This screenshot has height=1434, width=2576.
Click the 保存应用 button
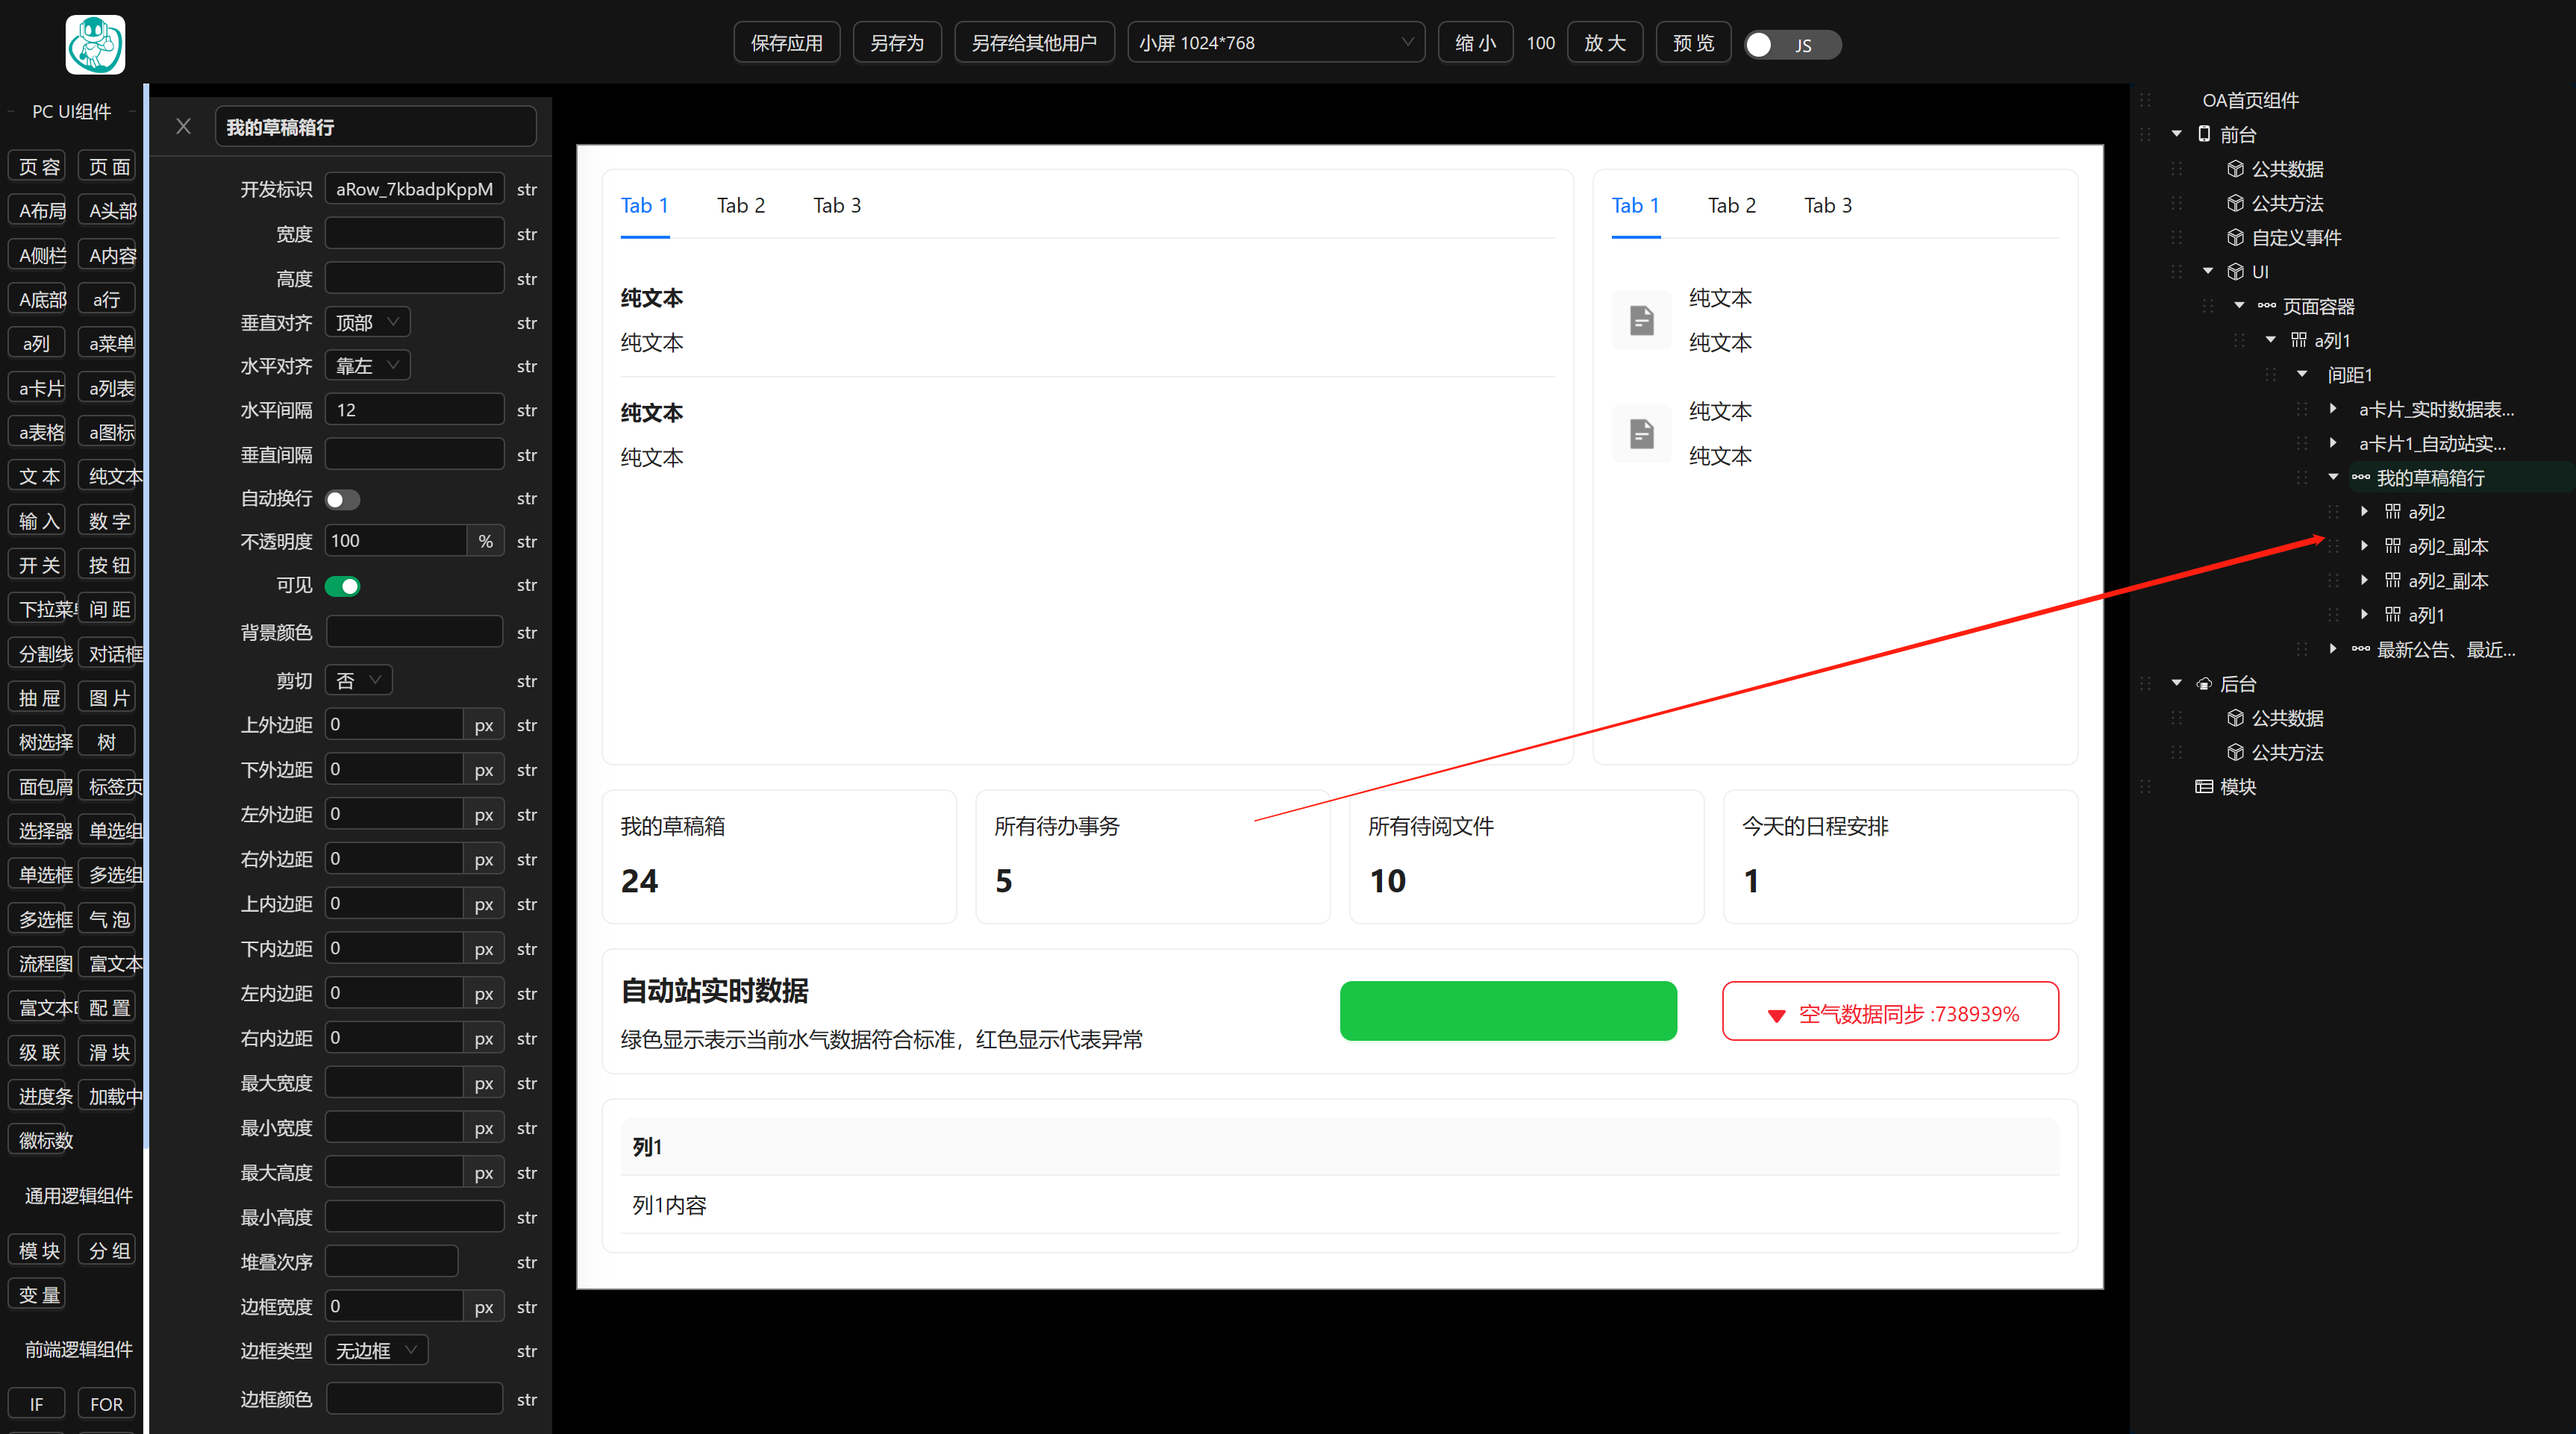[x=786, y=43]
